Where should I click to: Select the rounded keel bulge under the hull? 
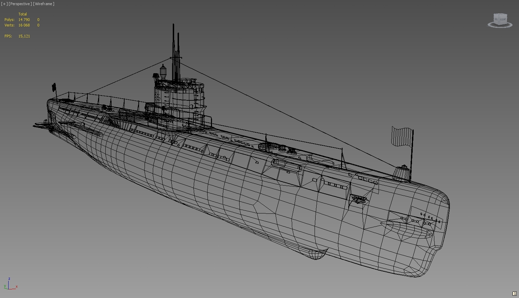coord(315,254)
